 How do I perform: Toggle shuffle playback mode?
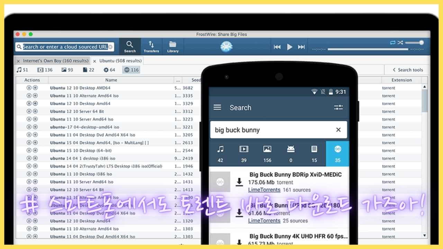click(400, 43)
